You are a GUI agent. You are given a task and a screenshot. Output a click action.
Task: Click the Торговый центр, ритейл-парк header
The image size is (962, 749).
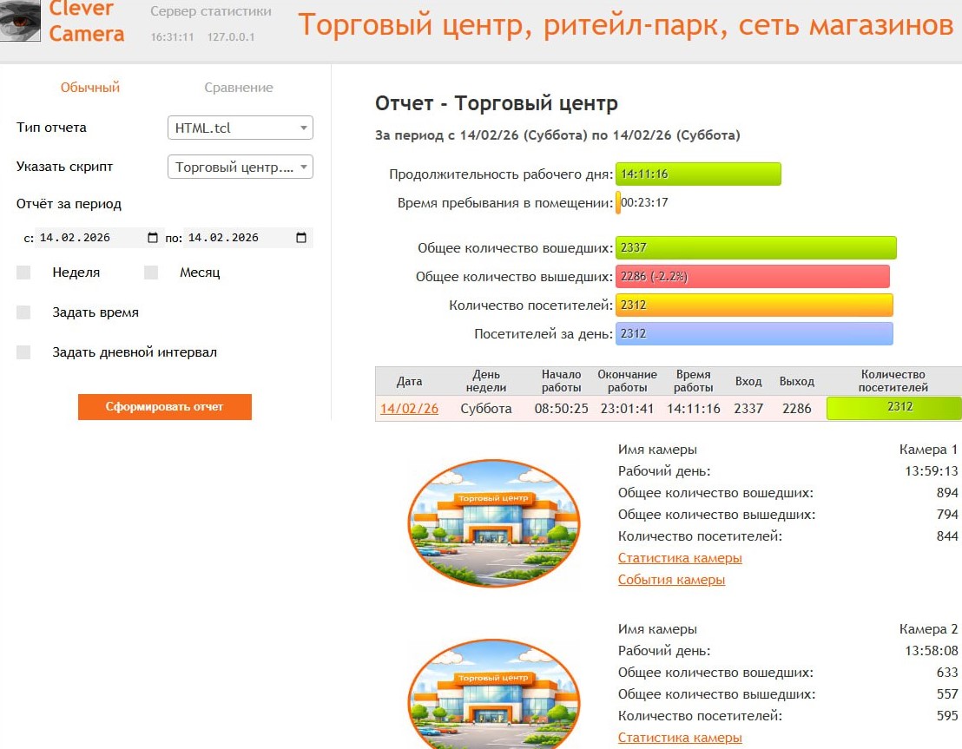pos(625,25)
